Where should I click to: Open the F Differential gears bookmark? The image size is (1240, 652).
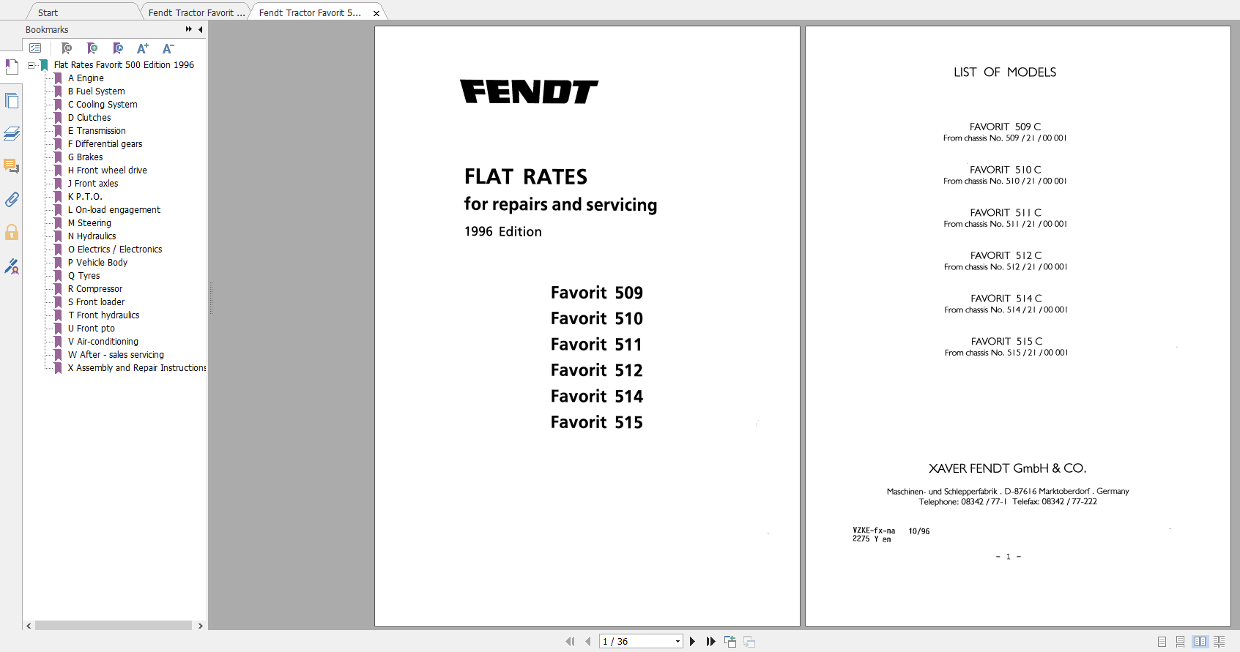[x=105, y=144]
